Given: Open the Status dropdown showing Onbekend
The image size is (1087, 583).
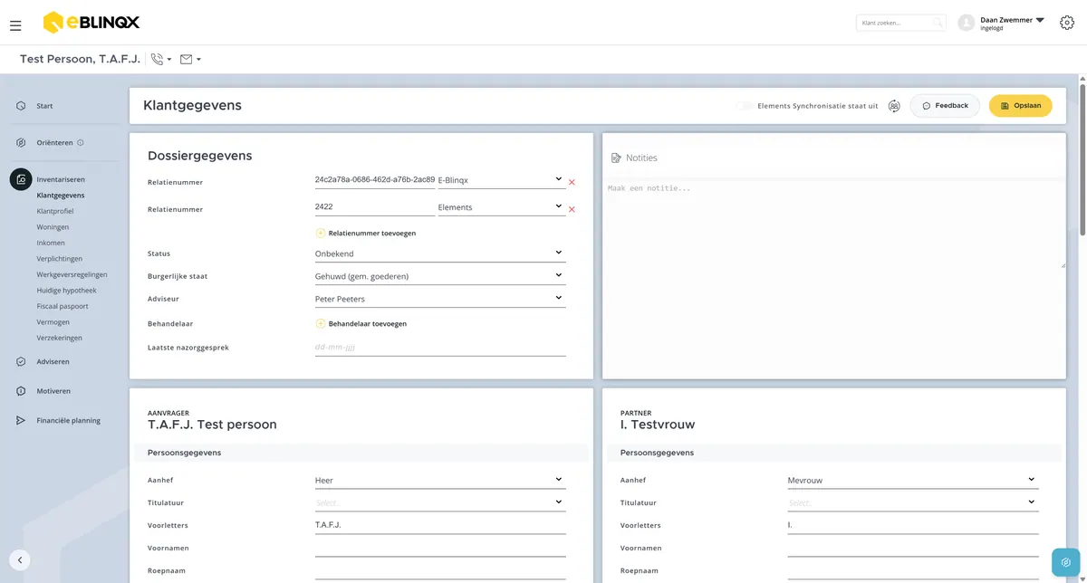Looking at the screenshot, I should 440,253.
